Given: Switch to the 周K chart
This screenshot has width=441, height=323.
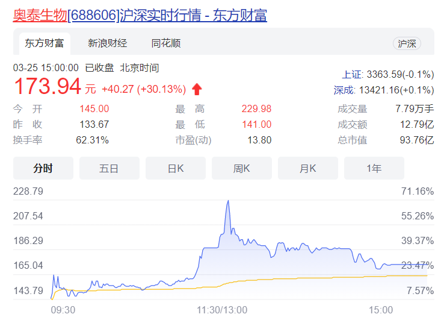Looking at the screenshot, I should pyautogui.click(x=241, y=168).
